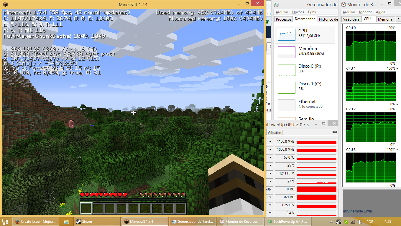Open Start button on the taskbar

[x=5, y=222]
